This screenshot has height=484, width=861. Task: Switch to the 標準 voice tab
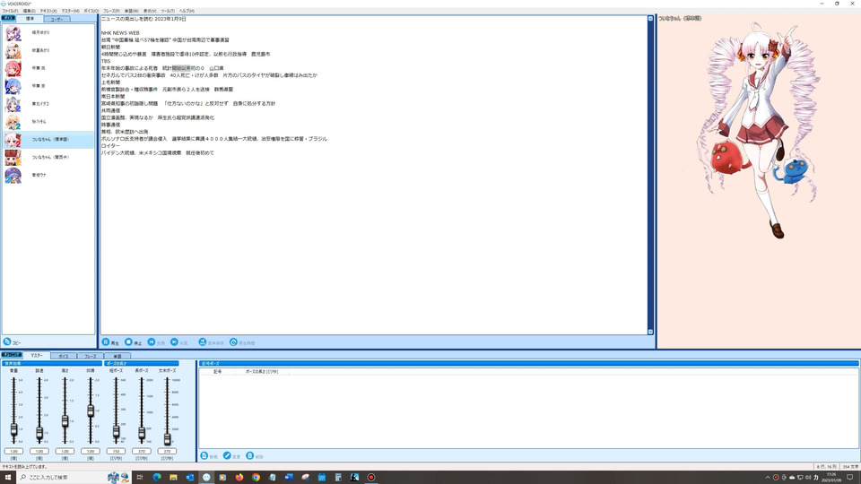tap(30, 19)
